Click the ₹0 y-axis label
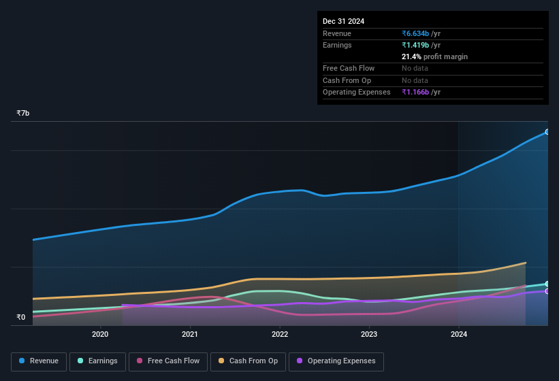The height and width of the screenshot is (381, 559). (20, 317)
